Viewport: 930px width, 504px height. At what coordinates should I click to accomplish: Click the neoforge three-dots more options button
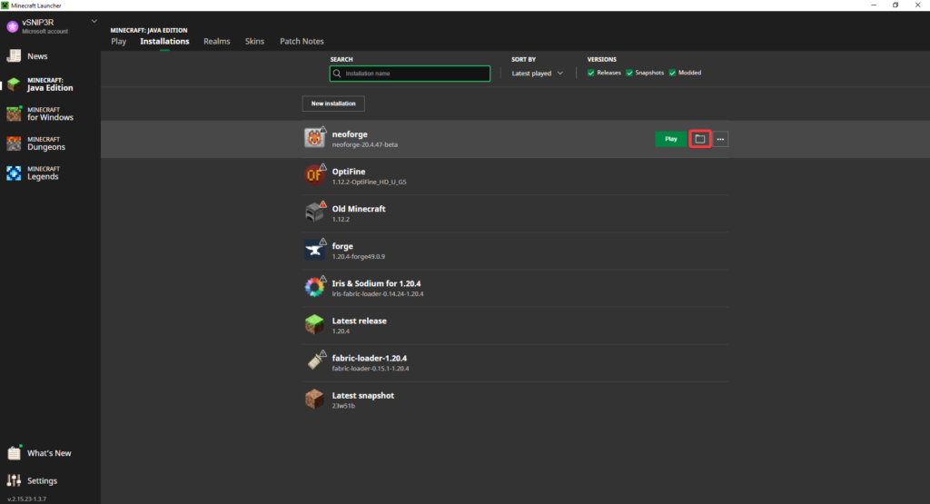tap(720, 139)
